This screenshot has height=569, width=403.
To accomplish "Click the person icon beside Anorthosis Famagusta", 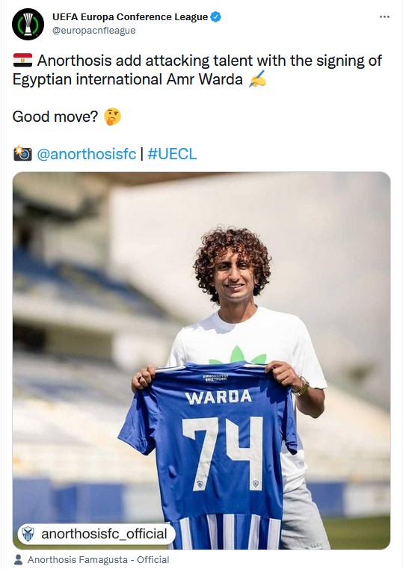I will [18, 559].
